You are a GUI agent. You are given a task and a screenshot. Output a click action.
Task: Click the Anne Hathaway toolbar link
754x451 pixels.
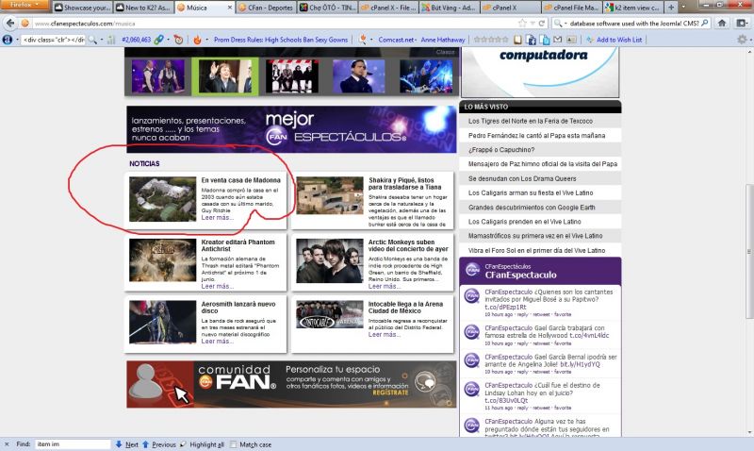[443, 40]
